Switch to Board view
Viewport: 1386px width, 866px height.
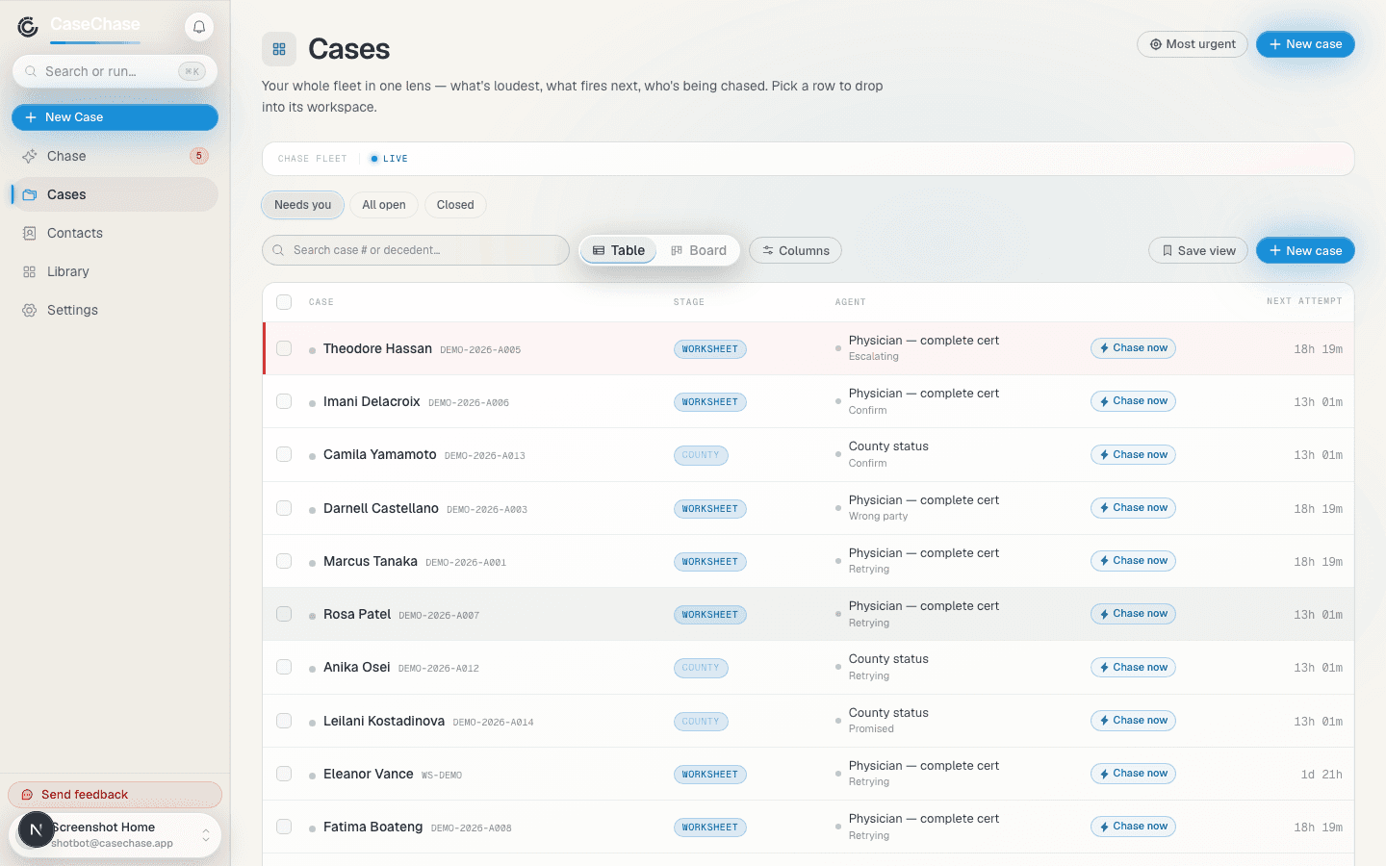pyautogui.click(x=699, y=250)
